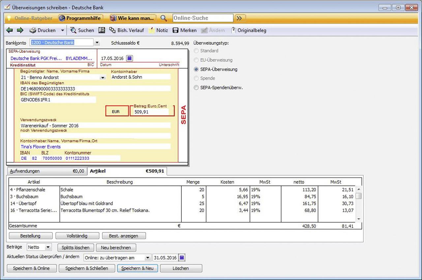Click the Vollständig button
This screenshot has width=422, height=280.
(x=77, y=236)
